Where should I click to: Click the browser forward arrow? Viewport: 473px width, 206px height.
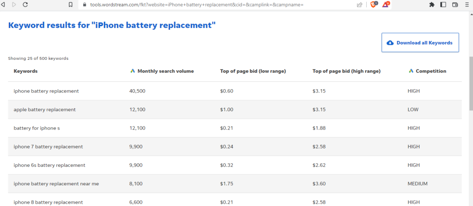pos(14,5)
